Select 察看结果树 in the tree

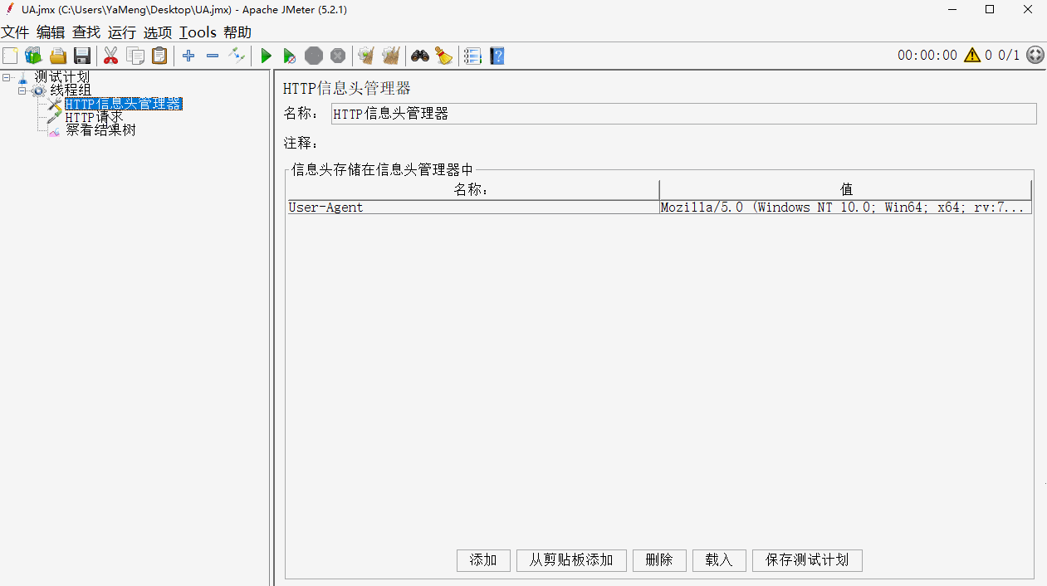100,130
